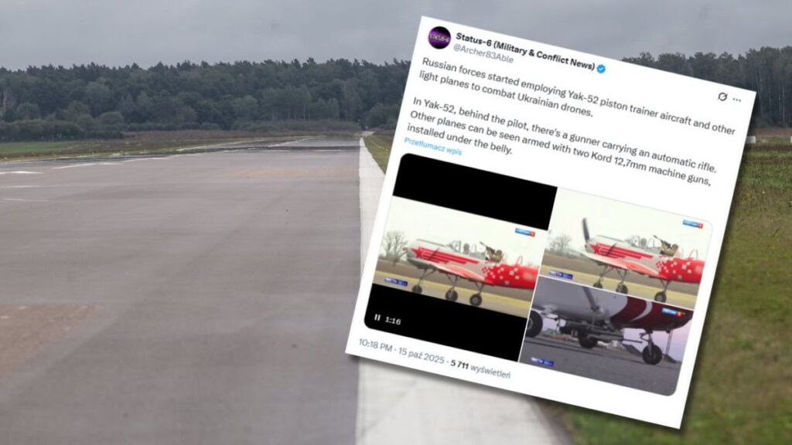
Task: Open the 10:18 PM post timestamp
Action: click(x=375, y=346)
